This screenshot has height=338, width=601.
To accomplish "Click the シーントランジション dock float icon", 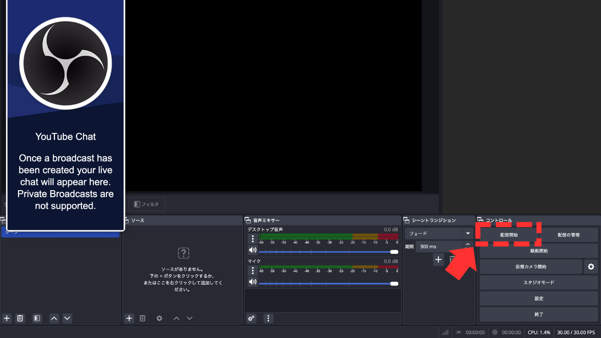I will pyautogui.click(x=407, y=220).
